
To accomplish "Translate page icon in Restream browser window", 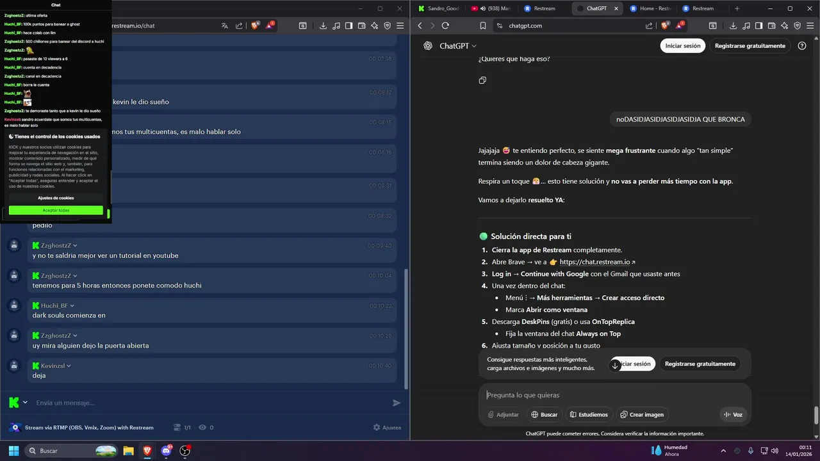I will (224, 26).
